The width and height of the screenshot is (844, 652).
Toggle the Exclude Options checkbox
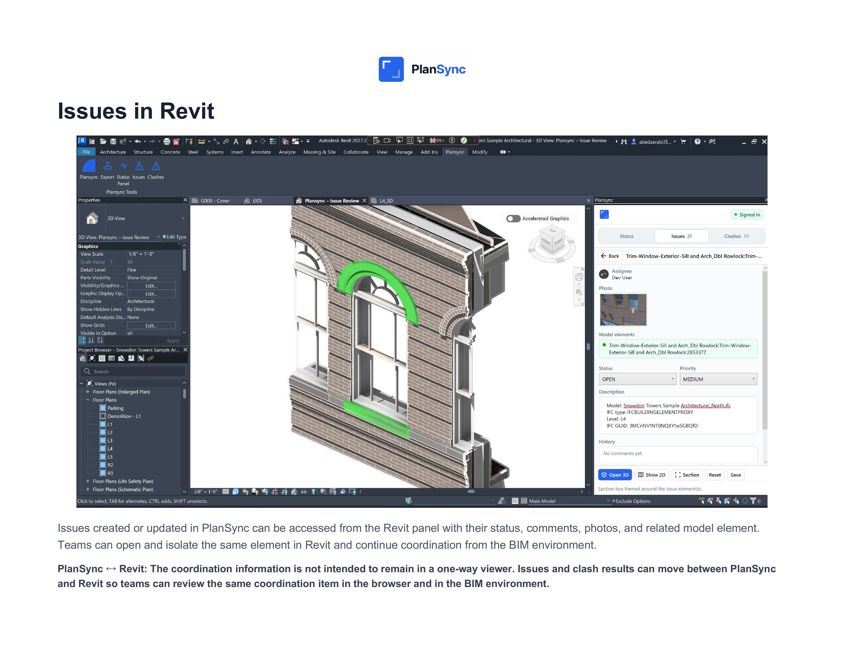pos(614,501)
